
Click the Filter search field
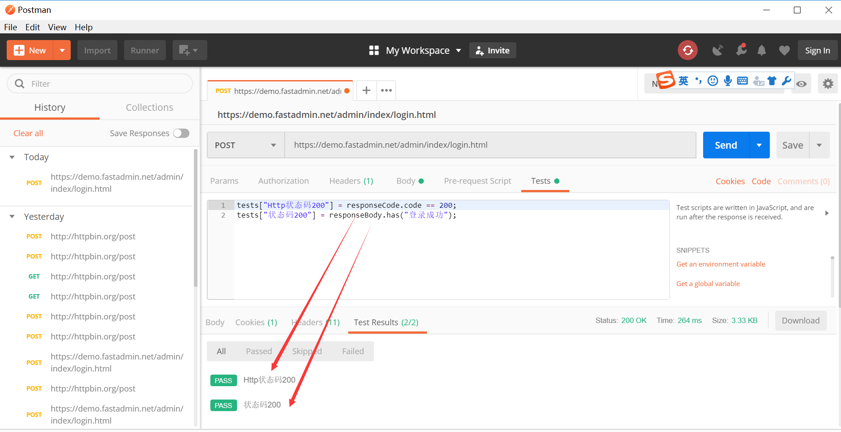coord(100,84)
